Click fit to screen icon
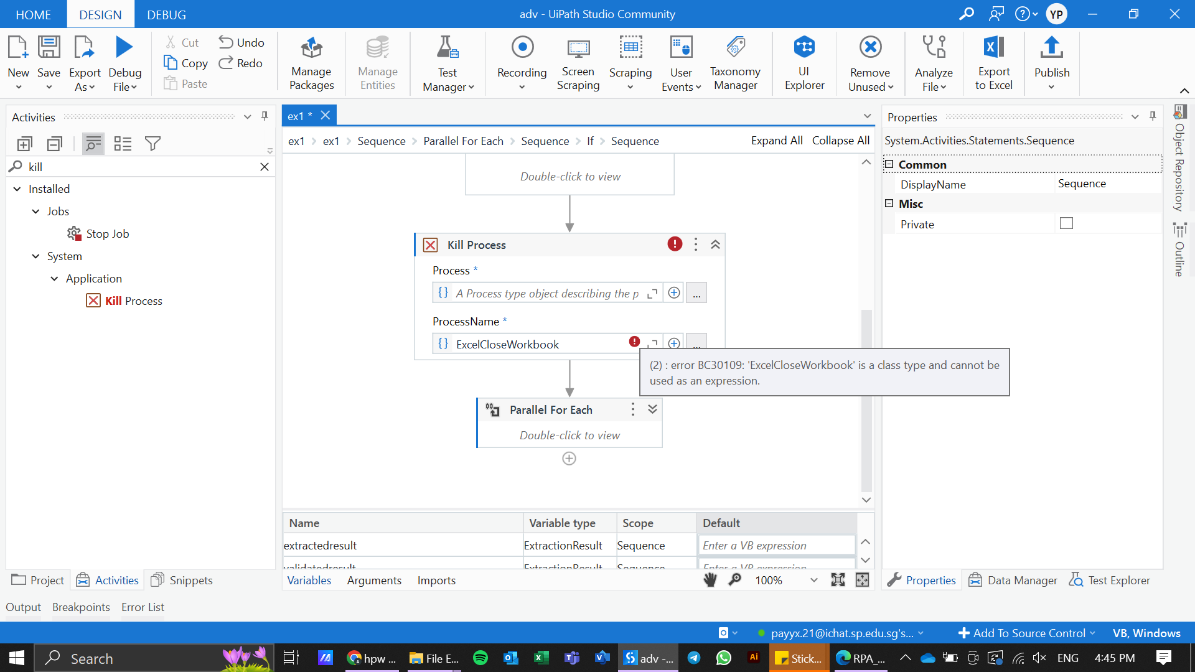Viewport: 1195px width, 672px height. point(838,580)
